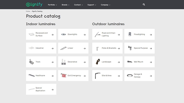
Task: Click arrow on Wall Mount card
Action: tap(151, 62)
